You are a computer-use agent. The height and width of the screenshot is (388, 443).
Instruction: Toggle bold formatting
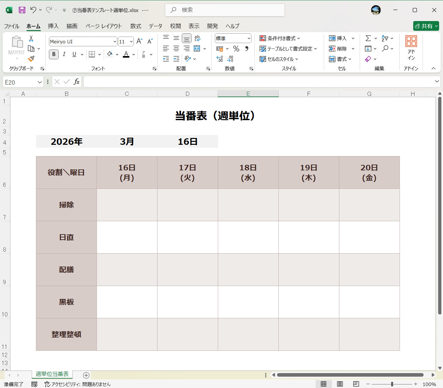point(53,54)
